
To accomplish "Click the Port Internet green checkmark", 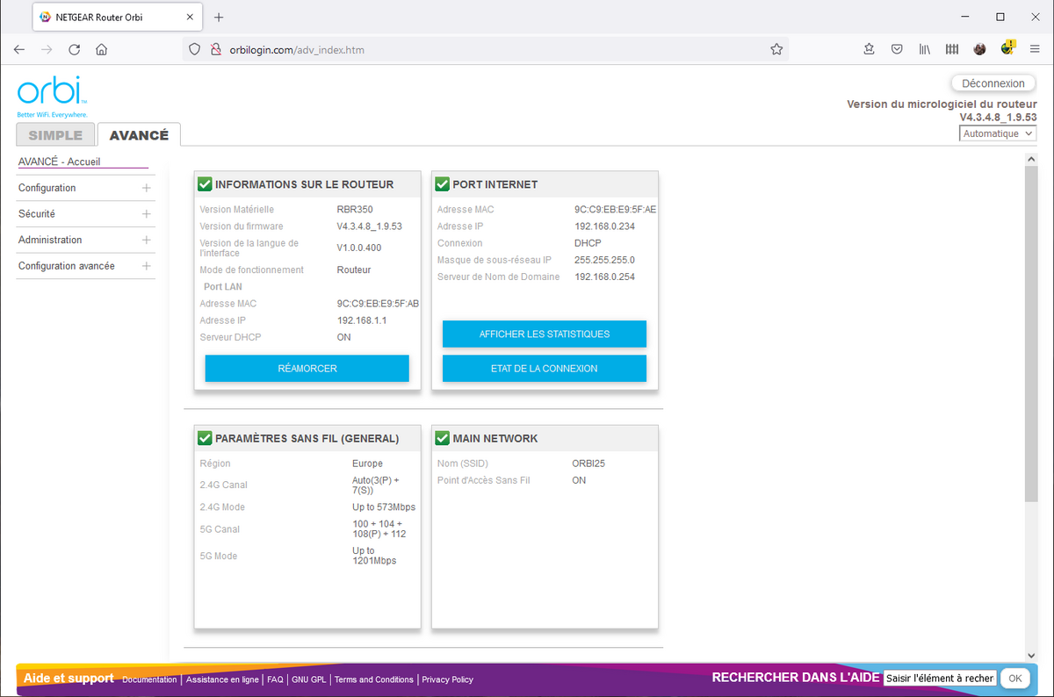I will coord(442,184).
